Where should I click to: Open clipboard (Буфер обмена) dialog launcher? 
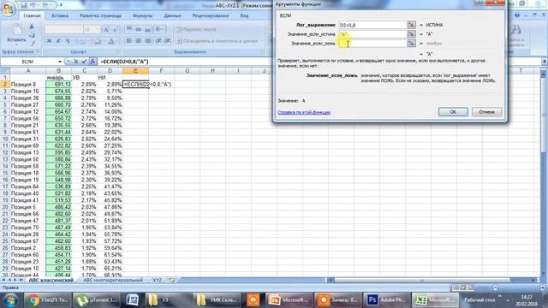coord(38,52)
